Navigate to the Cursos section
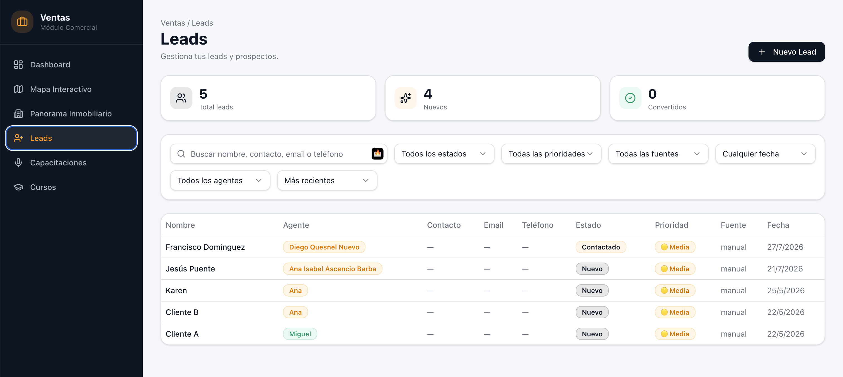Image resolution: width=843 pixels, height=377 pixels. (71, 187)
